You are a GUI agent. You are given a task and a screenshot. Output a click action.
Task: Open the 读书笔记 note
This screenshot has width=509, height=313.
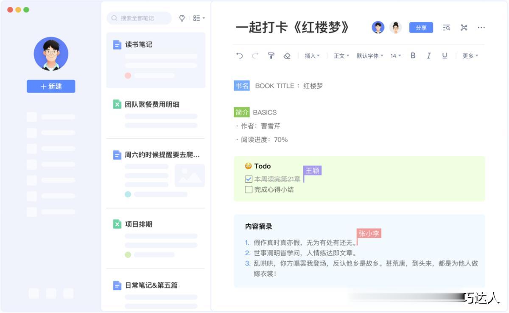[156, 60]
